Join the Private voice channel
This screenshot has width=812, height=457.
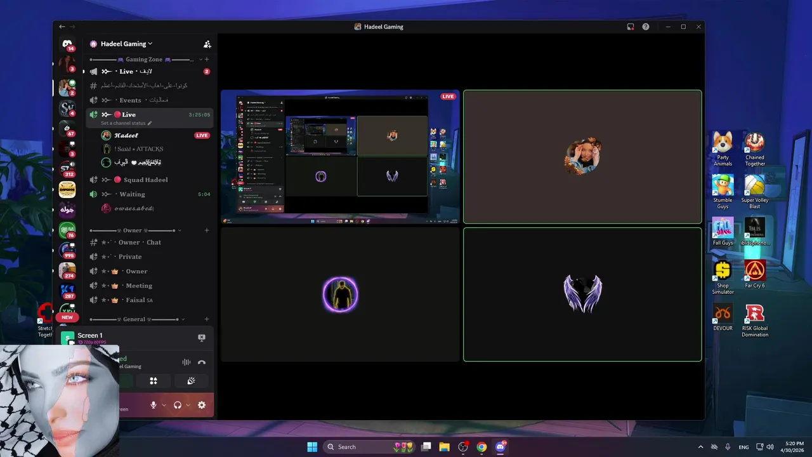click(x=149, y=257)
